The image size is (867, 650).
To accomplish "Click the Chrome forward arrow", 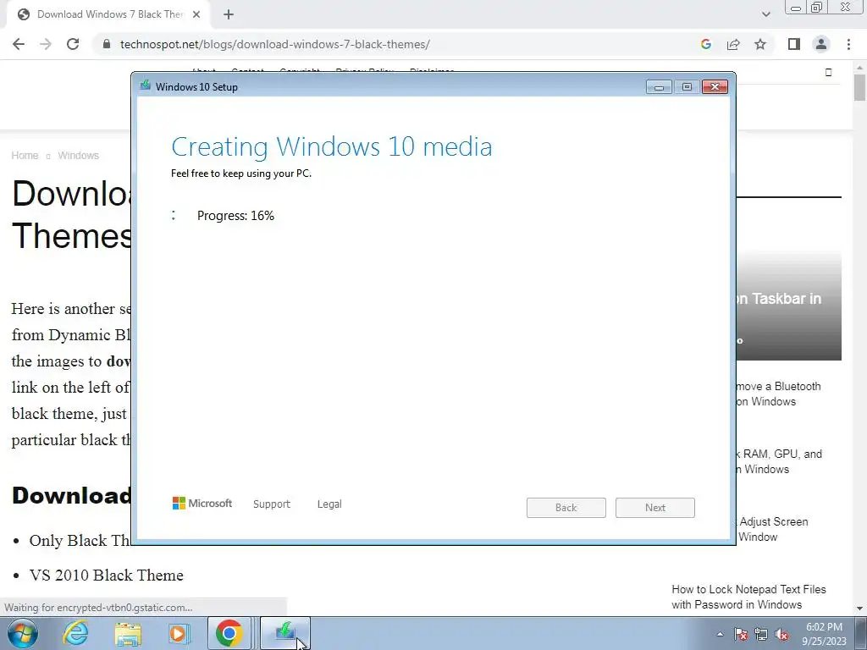I will (46, 44).
